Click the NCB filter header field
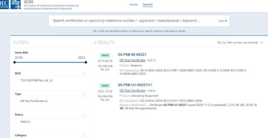The image size is (268, 138). [50, 73]
